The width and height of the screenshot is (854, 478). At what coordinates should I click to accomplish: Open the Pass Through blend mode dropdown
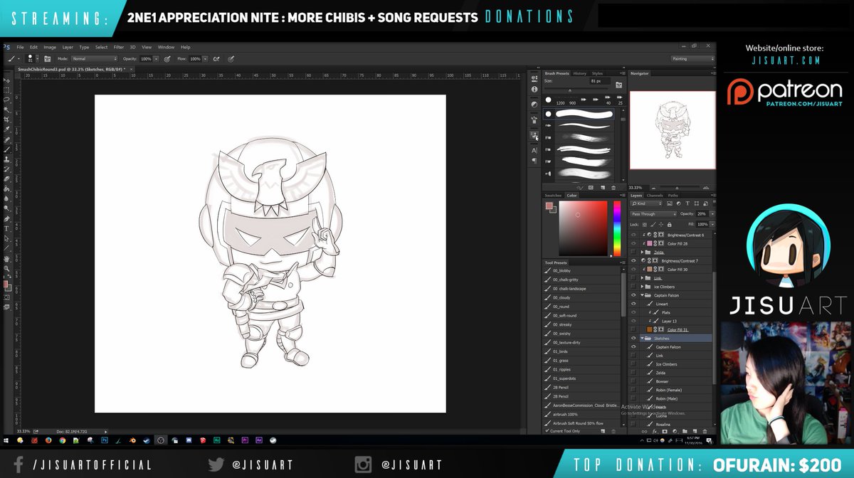pyautogui.click(x=653, y=213)
